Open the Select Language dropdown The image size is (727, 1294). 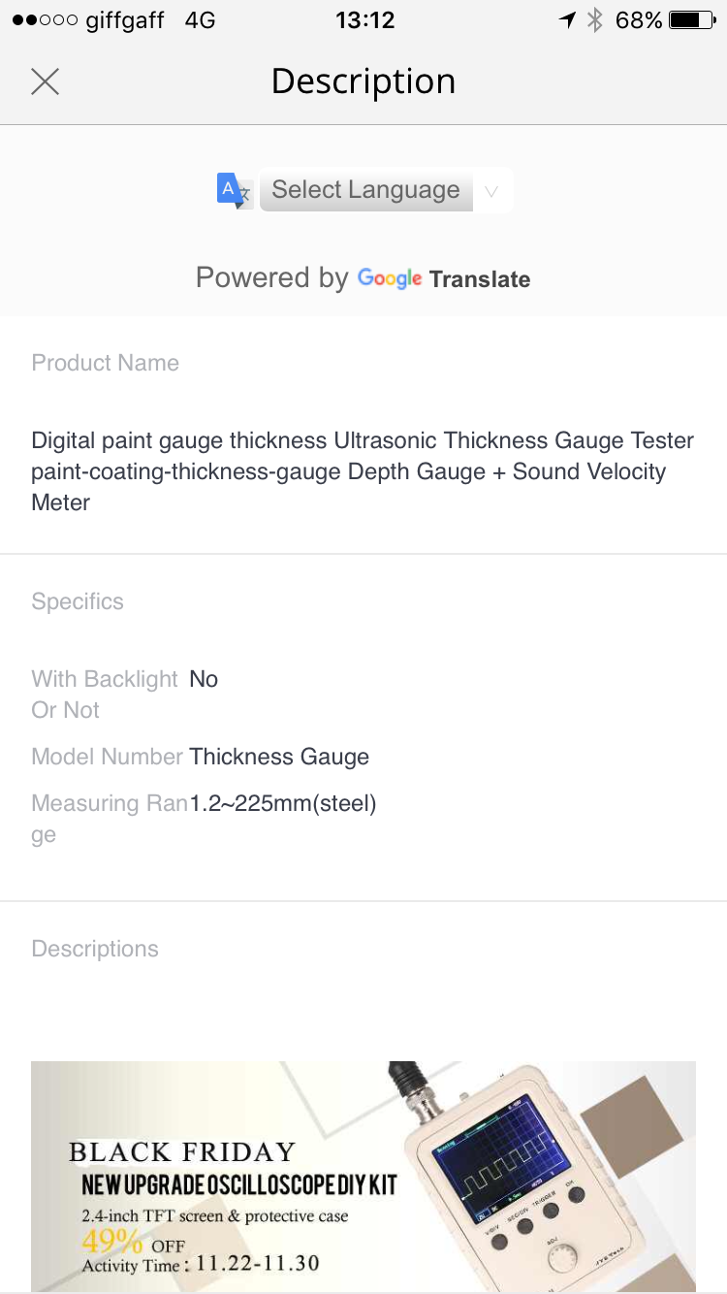(365, 190)
